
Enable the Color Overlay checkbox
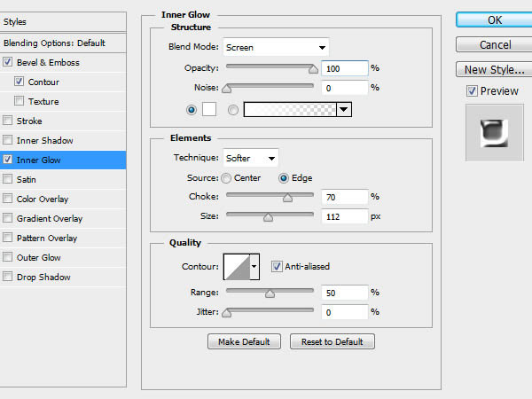[7, 199]
